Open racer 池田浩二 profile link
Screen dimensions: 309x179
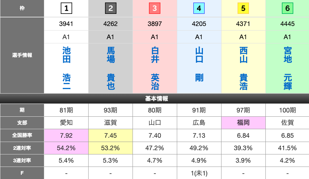[x=66, y=68]
